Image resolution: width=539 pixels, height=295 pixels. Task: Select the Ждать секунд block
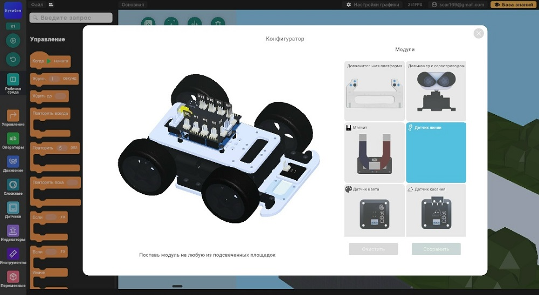[54, 79]
